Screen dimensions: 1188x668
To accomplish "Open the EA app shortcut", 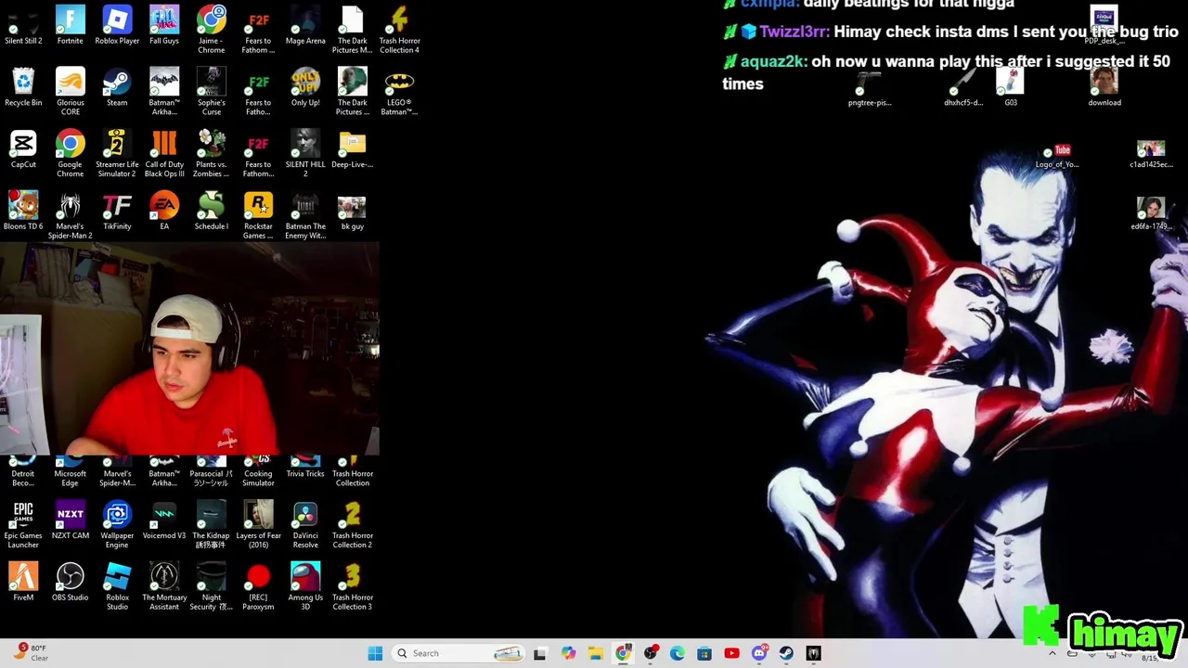I will point(164,212).
